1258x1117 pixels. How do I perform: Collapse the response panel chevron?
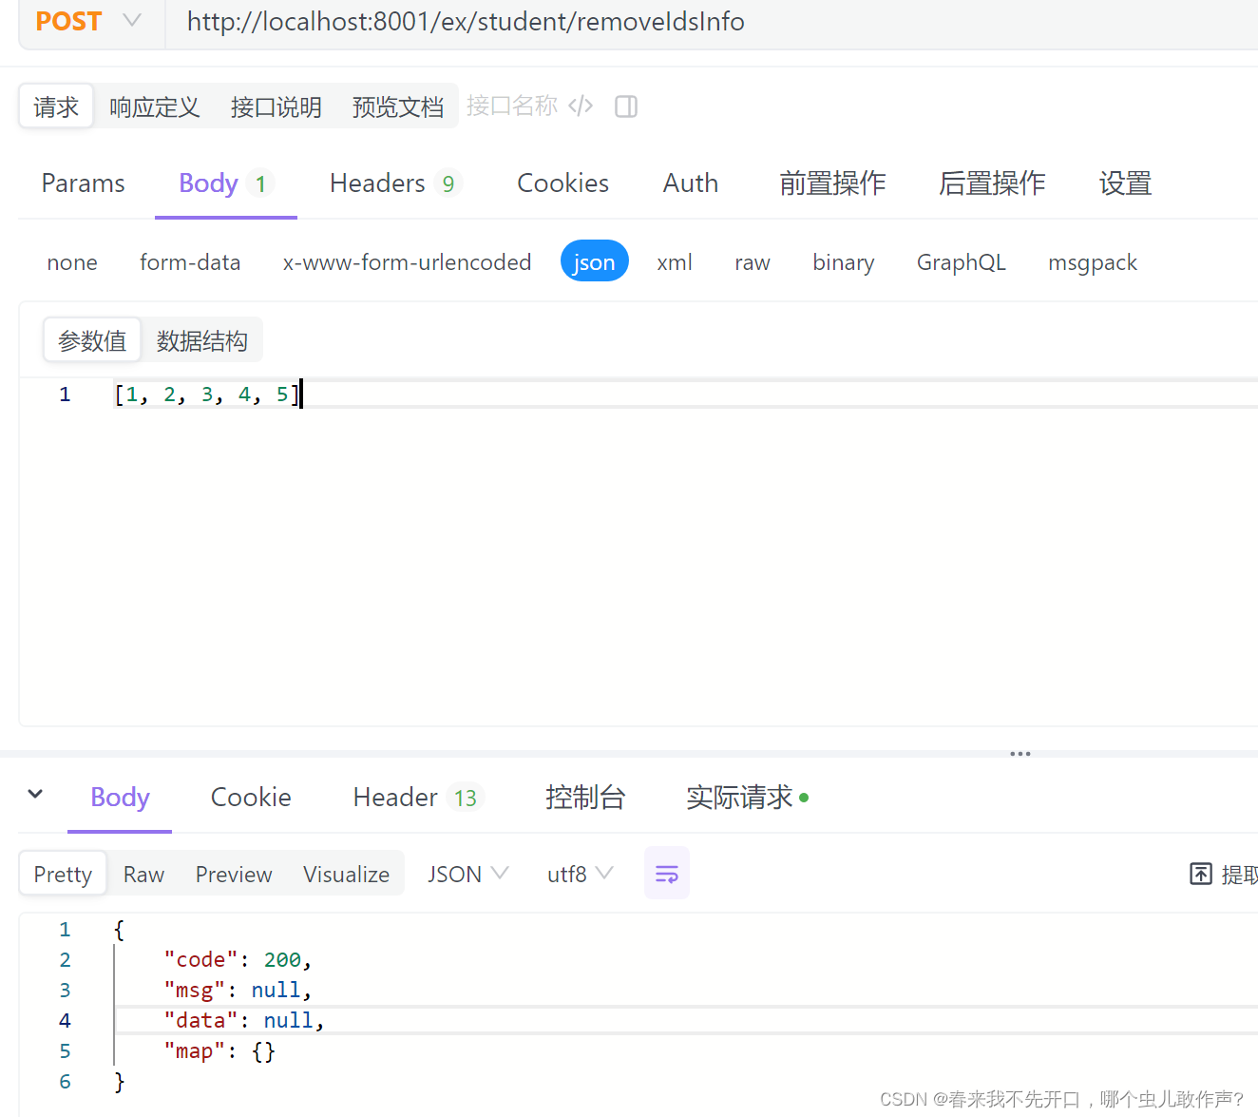click(35, 795)
